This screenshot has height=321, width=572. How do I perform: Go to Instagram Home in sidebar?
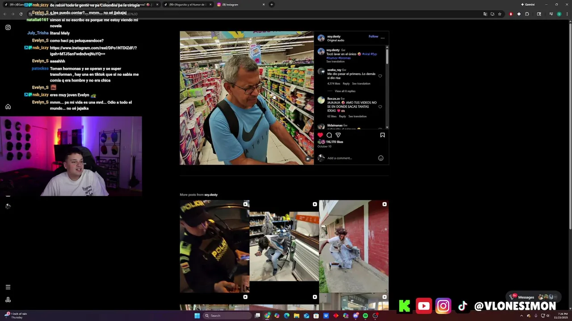click(x=8, y=107)
